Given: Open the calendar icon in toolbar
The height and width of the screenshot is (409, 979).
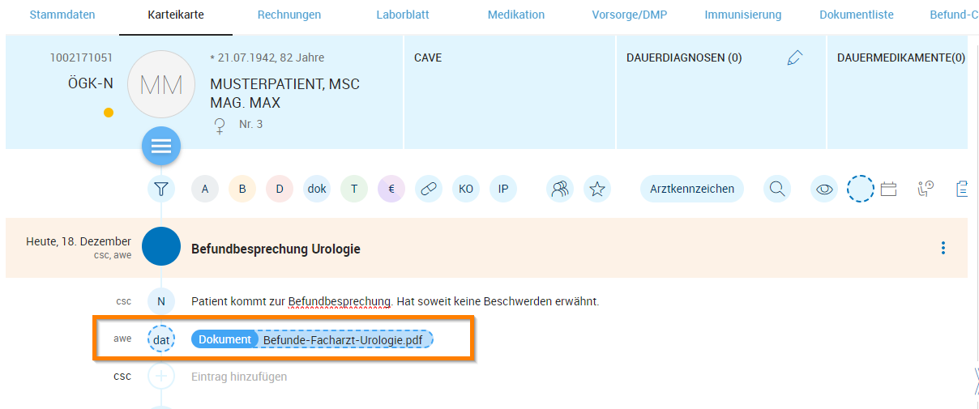Looking at the screenshot, I should pos(888,190).
